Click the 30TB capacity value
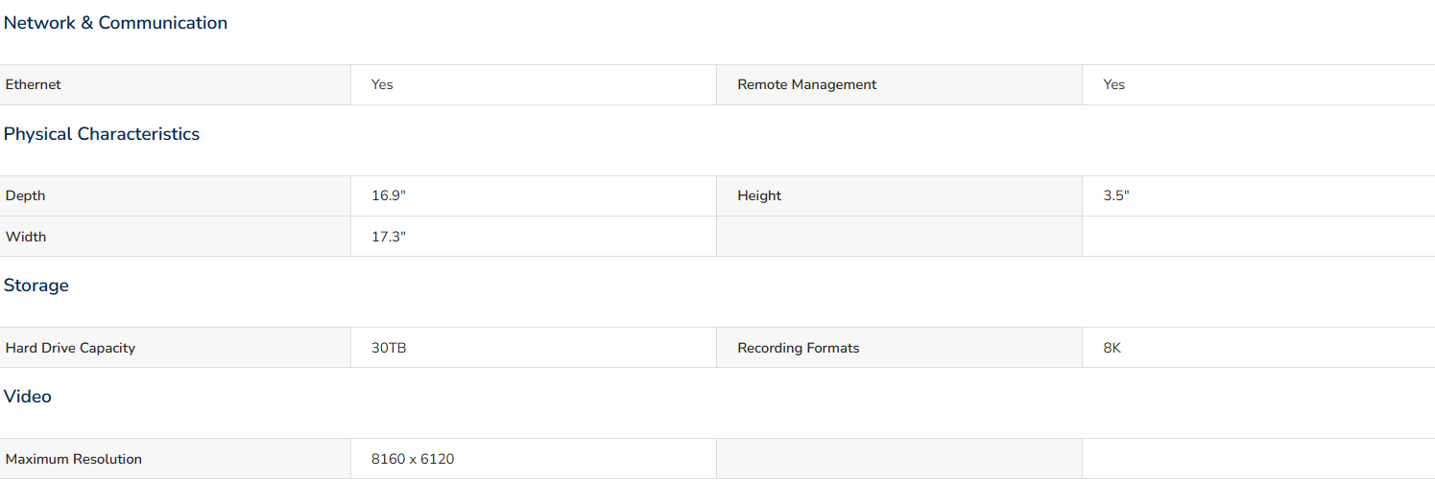Viewport: 1435px width, 480px height. tap(389, 348)
